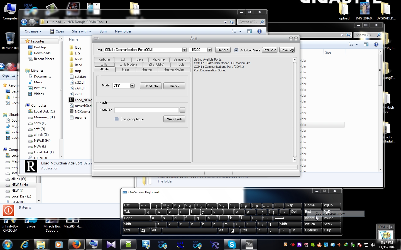401x250 pixels.
Task: Click New folder in Explorer toolbar
Action: coord(123,31)
